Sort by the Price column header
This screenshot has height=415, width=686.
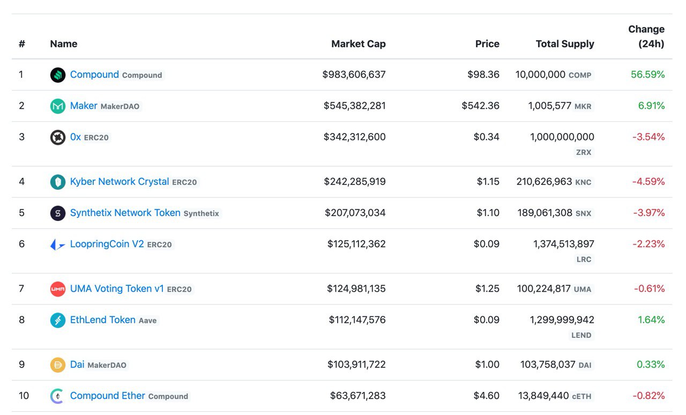[487, 44]
